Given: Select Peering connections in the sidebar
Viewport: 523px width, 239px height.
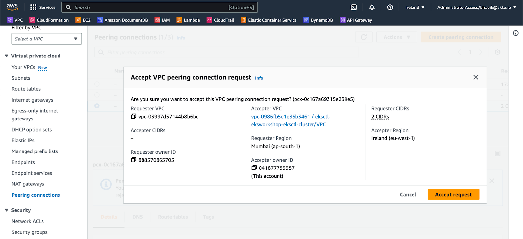Looking at the screenshot, I should [x=36, y=195].
